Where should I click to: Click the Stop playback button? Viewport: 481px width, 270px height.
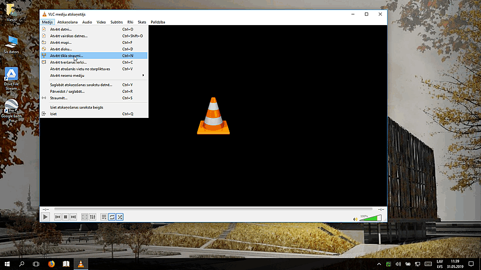click(65, 217)
